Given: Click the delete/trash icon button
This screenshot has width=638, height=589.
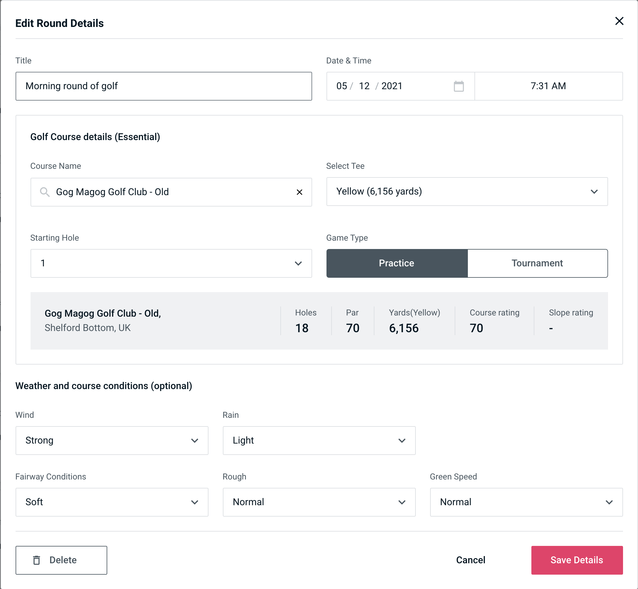Looking at the screenshot, I should pyautogui.click(x=37, y=560).
